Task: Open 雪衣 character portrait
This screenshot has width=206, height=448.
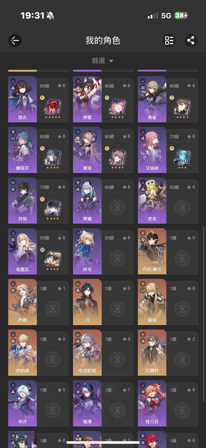Action: click(x=23, y=99)
